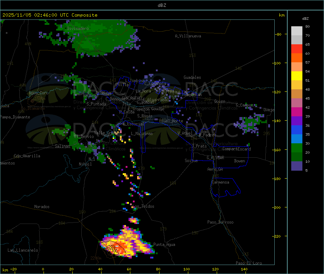The image size is (324, 274).
Task: Select the blue 35 dBZ legend swatch
Action: point(297,130)
